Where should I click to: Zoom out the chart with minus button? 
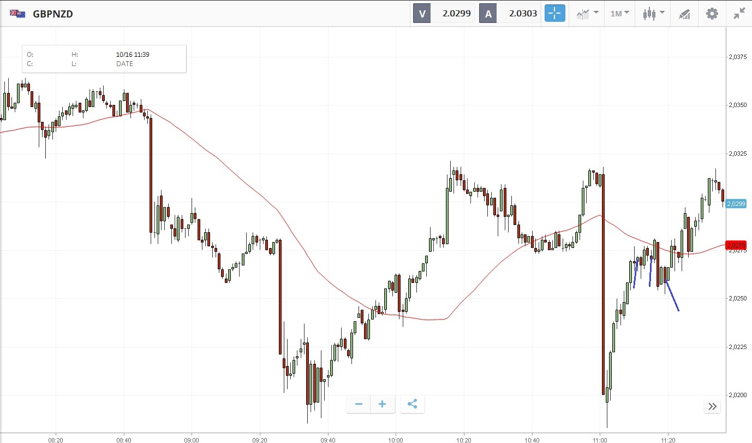click(359, 404)
